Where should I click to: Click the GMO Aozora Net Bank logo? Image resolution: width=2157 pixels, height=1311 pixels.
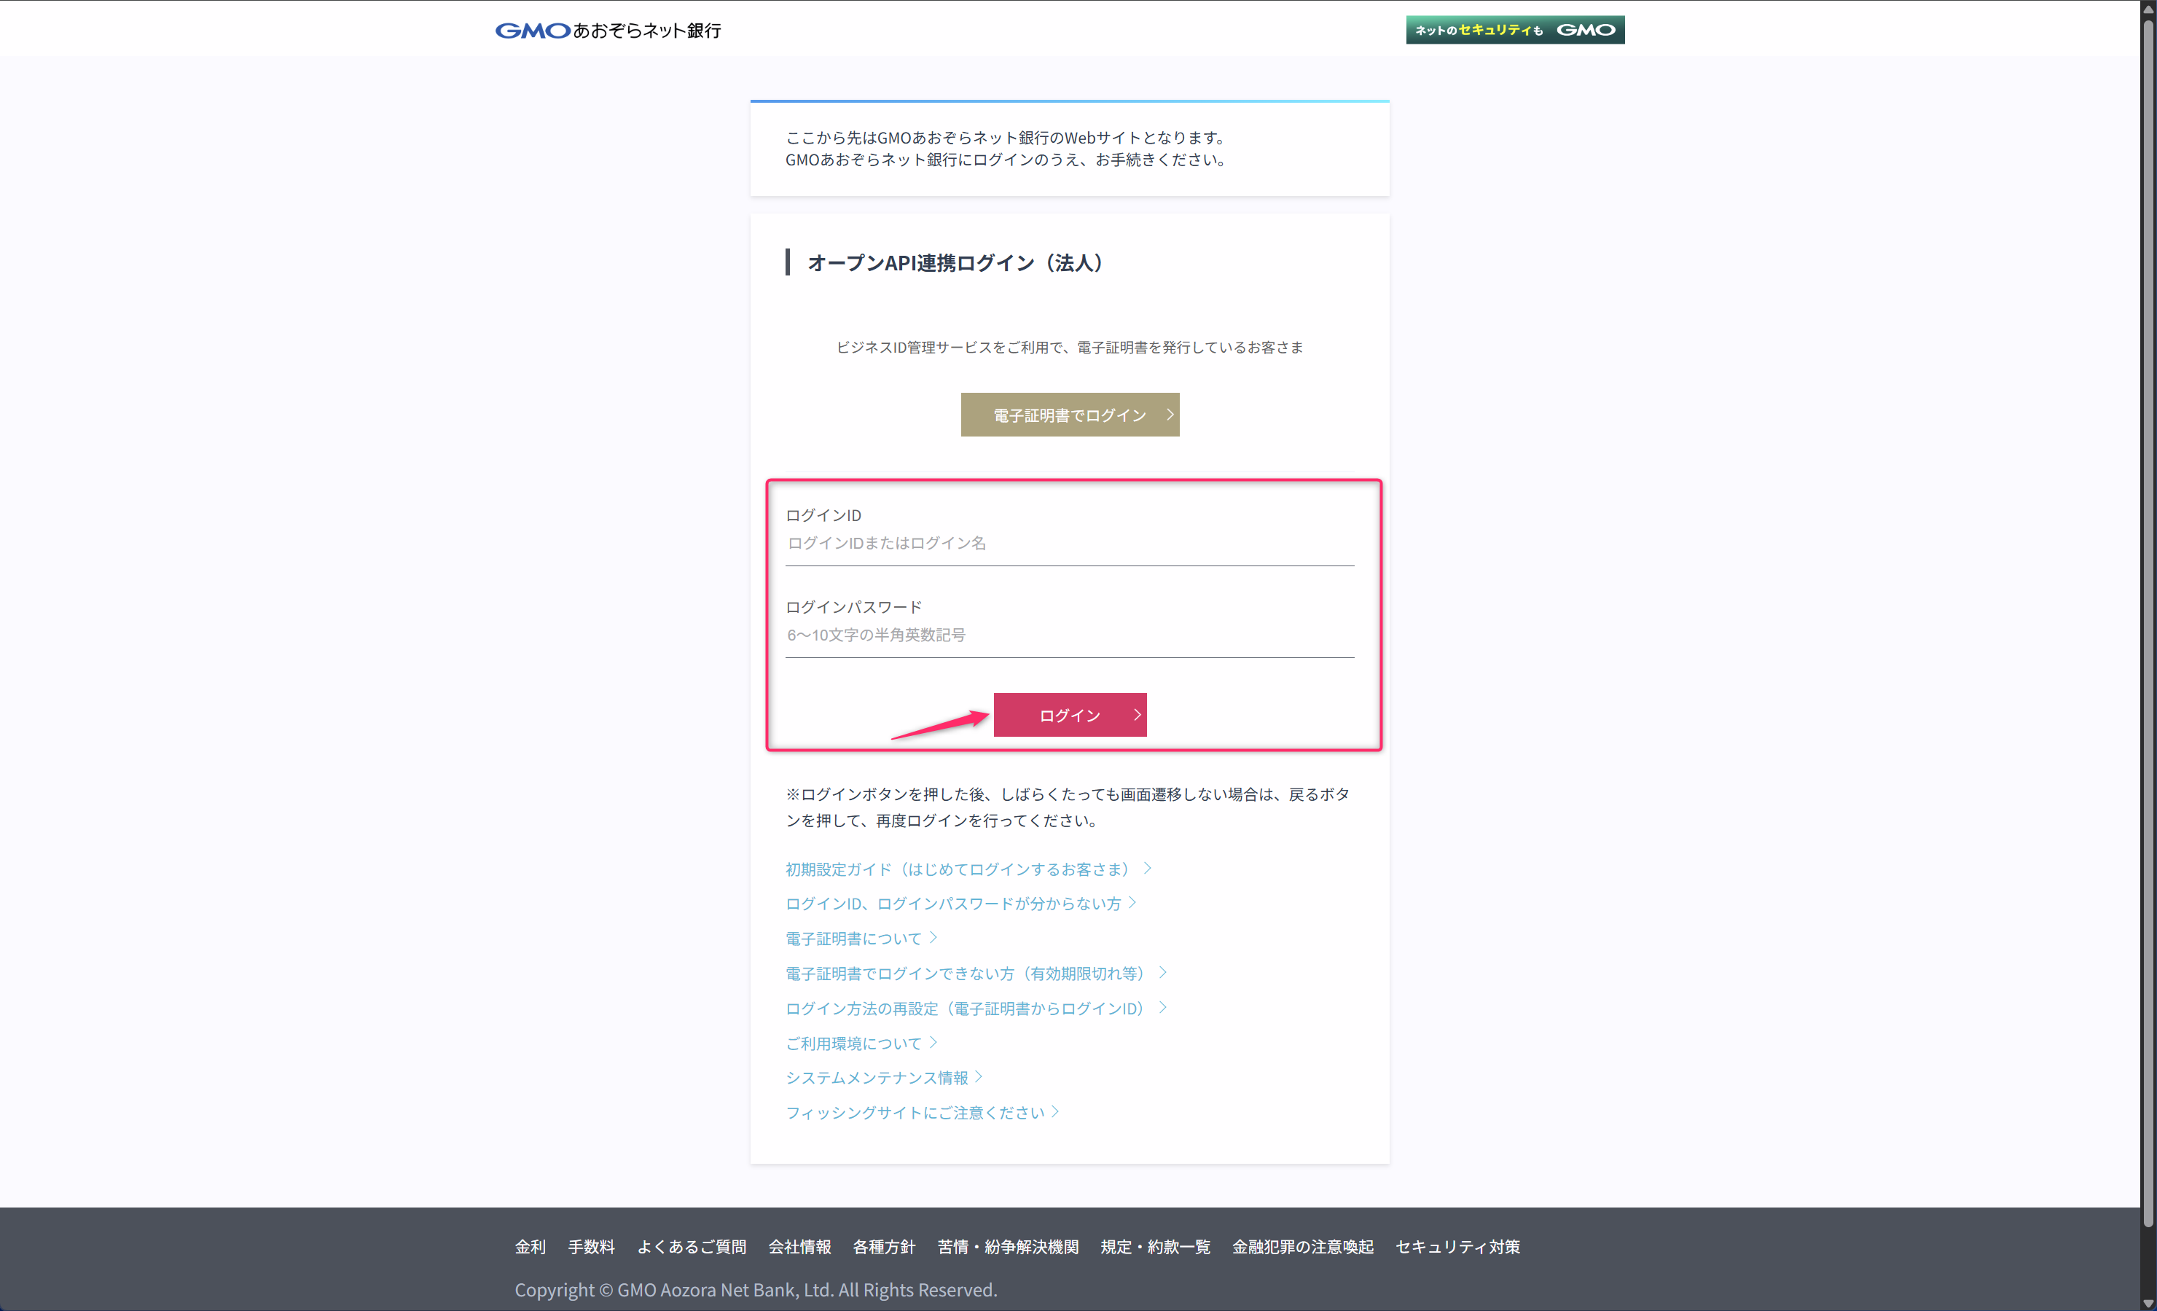point(608,31)
